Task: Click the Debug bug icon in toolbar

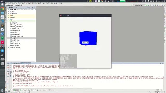Action: [x=148, y=5]
